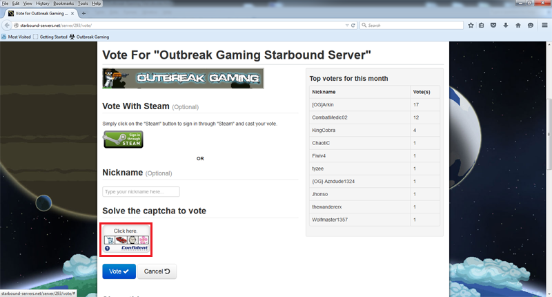This screenshot has height=297, width=552.
Task: Show URL history dropdown arrow in address bar
Action: 347,26
